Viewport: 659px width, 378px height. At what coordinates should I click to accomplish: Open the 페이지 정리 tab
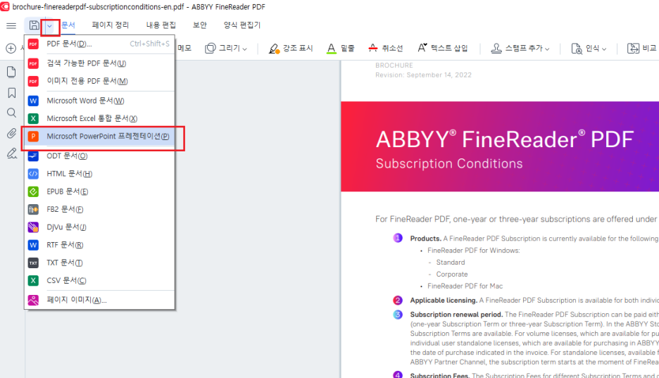tap(110, 25)
